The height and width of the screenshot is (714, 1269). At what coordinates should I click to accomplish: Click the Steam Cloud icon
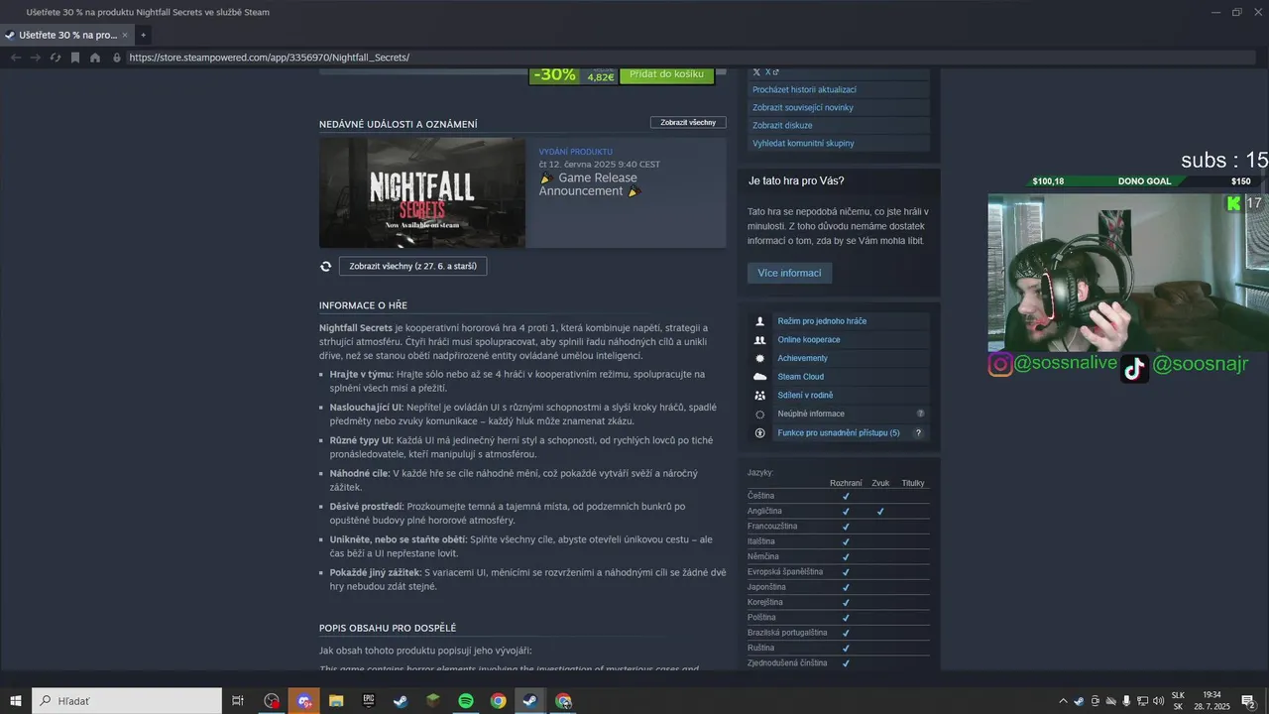point(759,377)
